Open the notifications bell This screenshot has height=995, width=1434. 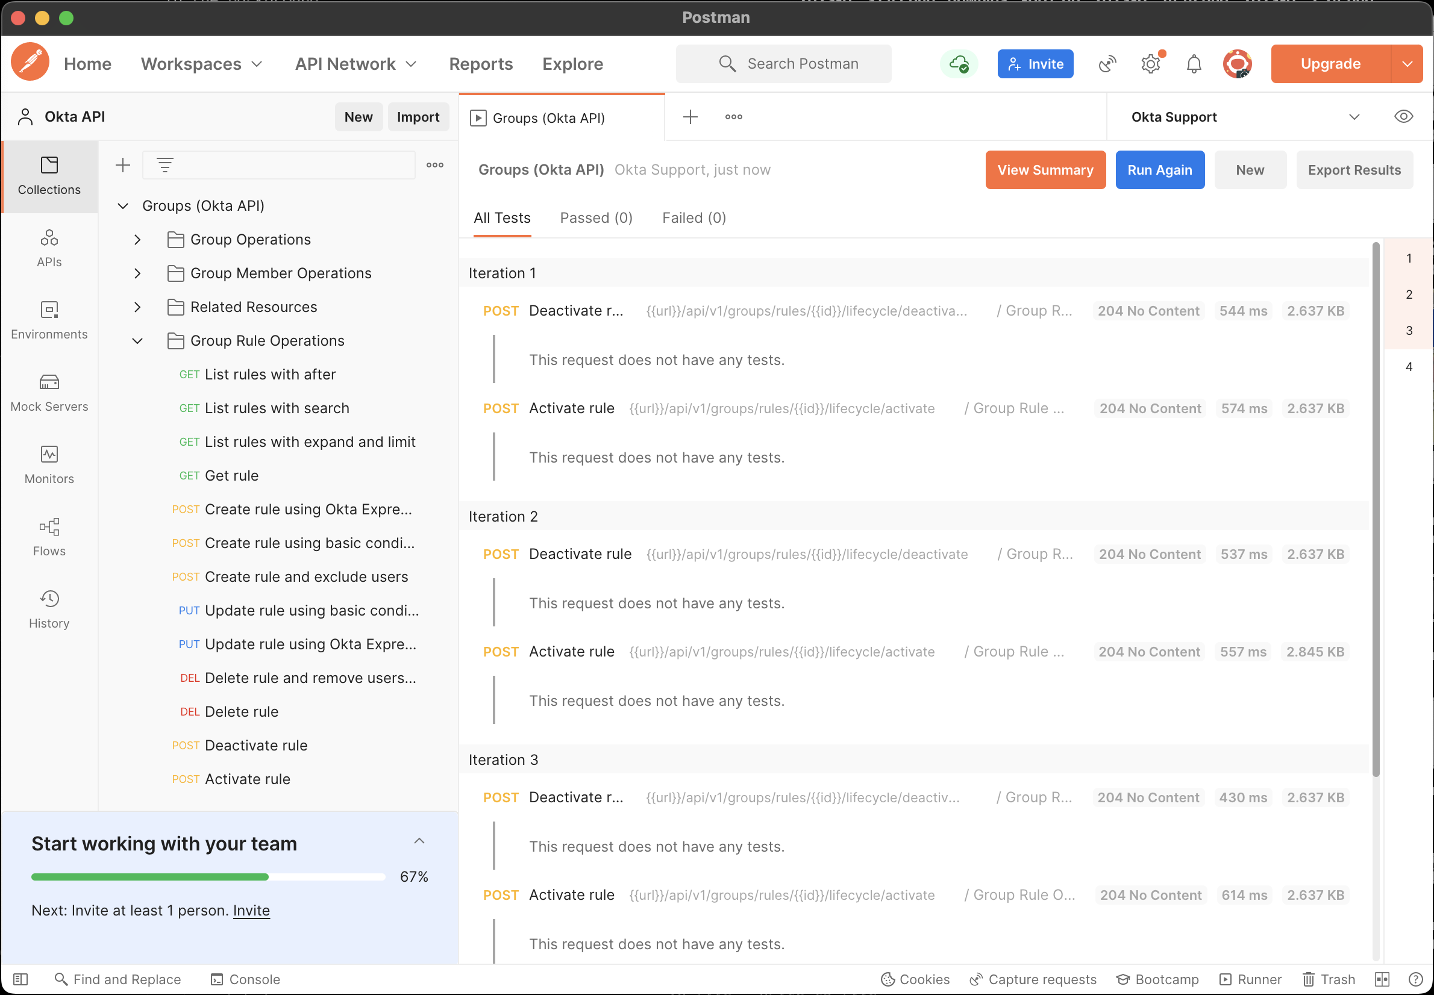coord(1194,64)
